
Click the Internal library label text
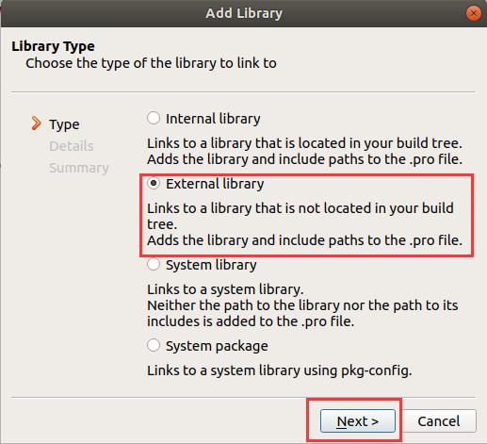tap(213, 119)
